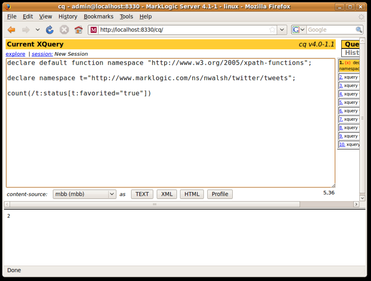Click the Forward arrow button
The height and width of the screenshot is (281, 371).
click(x=26, y=30)
